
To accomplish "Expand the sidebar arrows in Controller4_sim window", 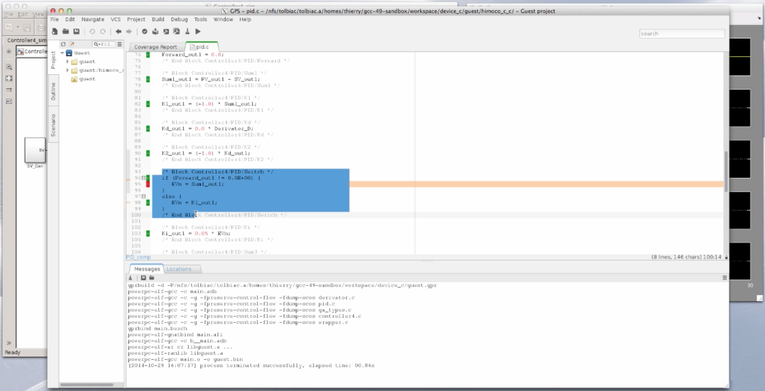I will 9,343.
